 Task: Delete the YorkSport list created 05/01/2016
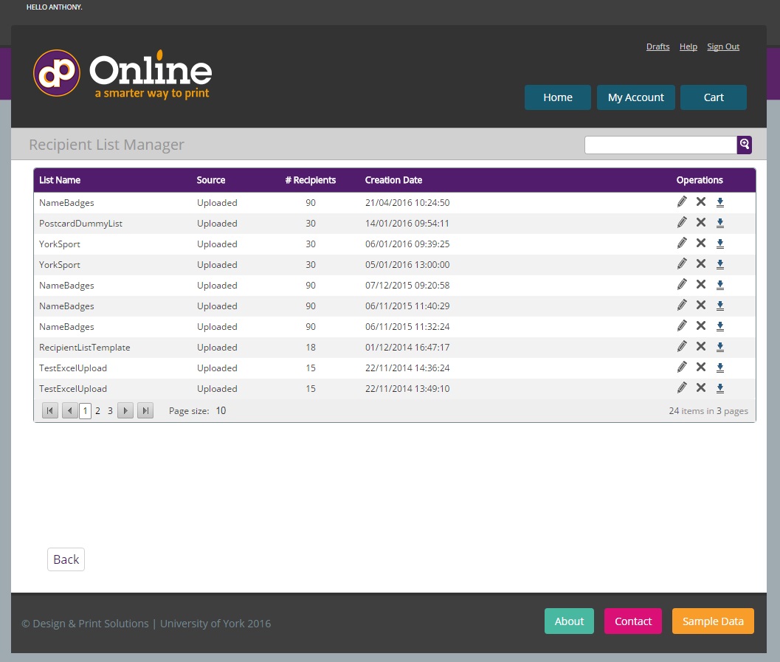click(701, 263)
